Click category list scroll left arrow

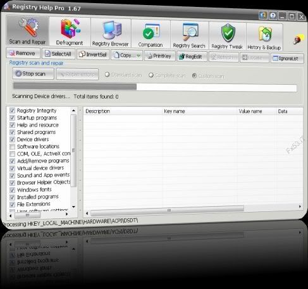click(x=11, y=216)
